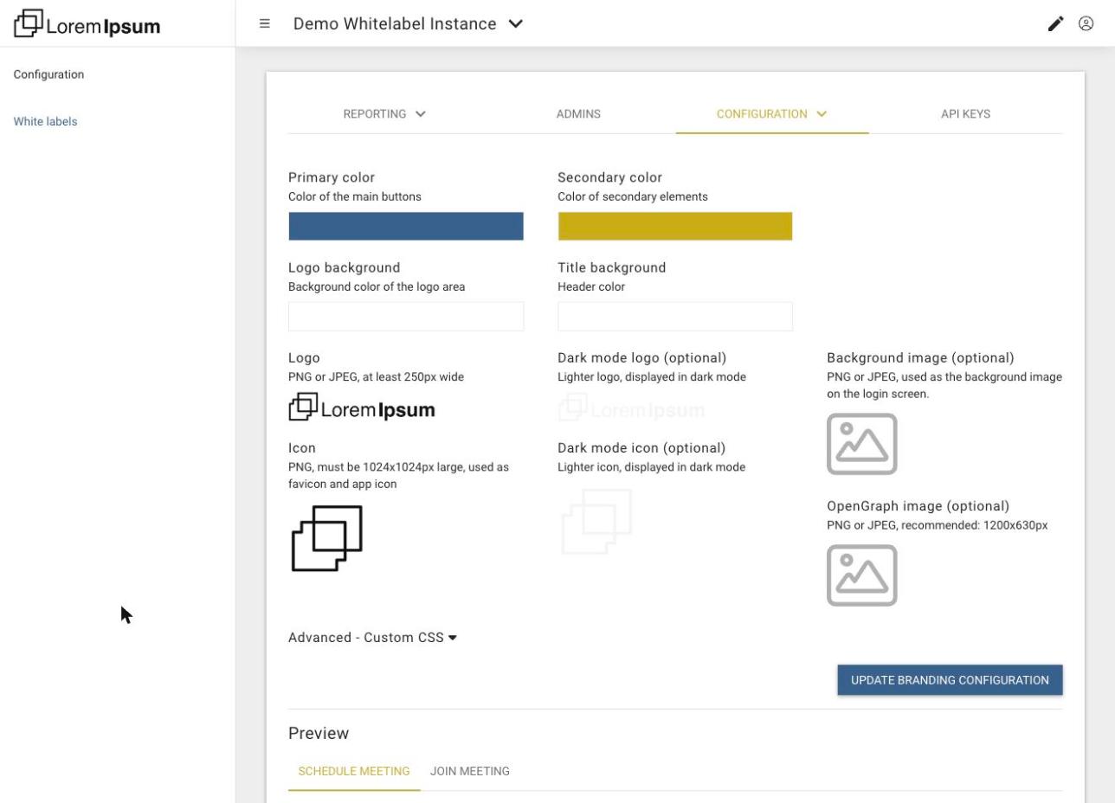This screenshot has width=1115, height=803.
Task: Click the faded Dark mode logo image
Action: click(x=631, y=408)
